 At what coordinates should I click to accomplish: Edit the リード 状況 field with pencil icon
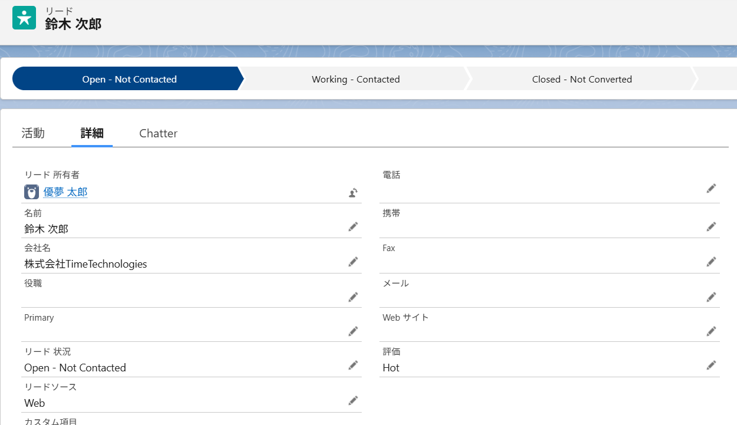click(353, 365)
